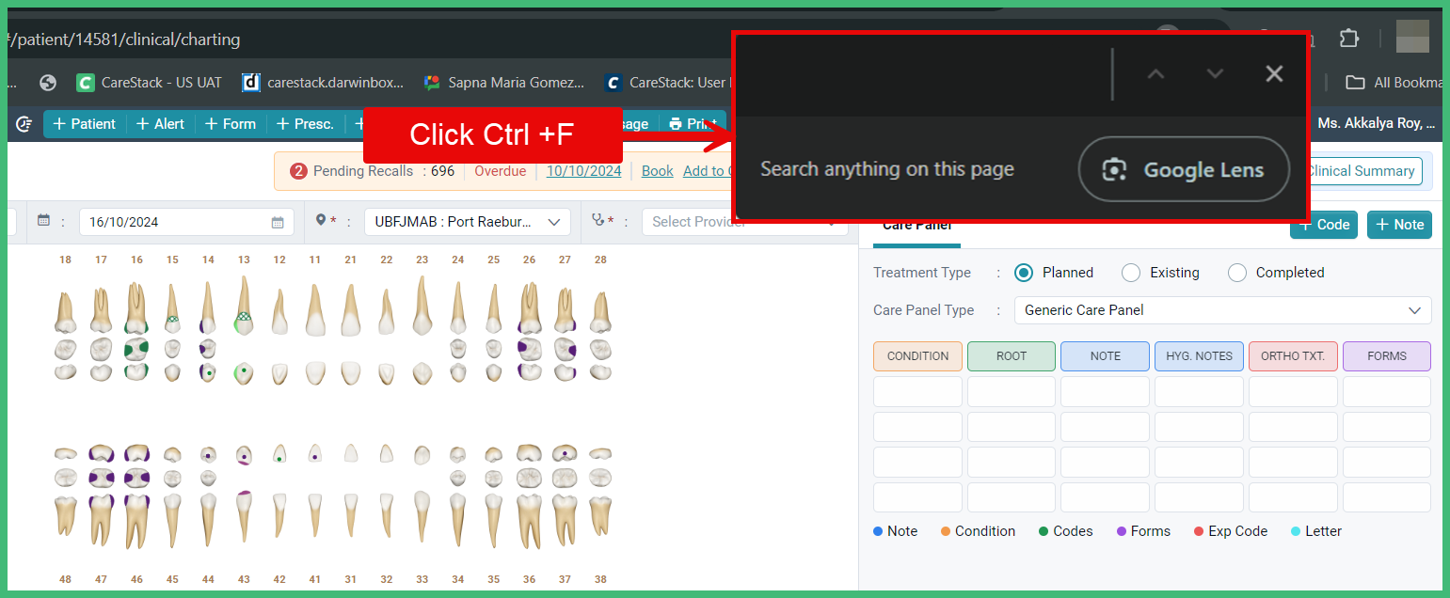
Task: Open the carestack.darwinbox bookmark
Action: click(323, 83)
